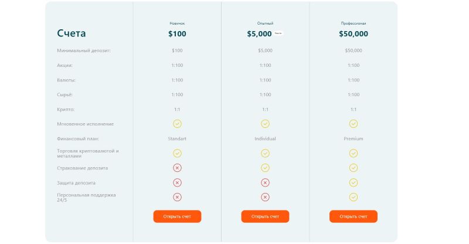The image size is (469, 244).
Task: Click Опытный's Страхование депозита check icon
Action: coord(265,168)
